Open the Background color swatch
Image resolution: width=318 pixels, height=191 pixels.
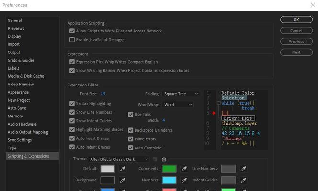click(108, 180)
